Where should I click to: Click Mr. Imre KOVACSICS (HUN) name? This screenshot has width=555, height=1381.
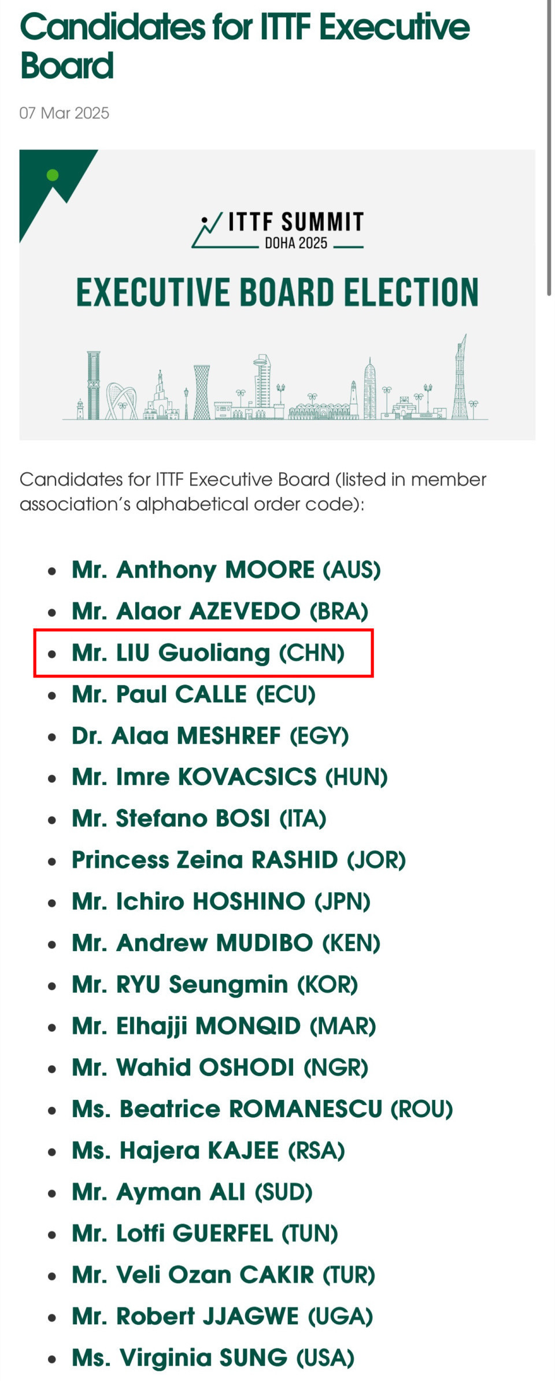pos(230,777)
